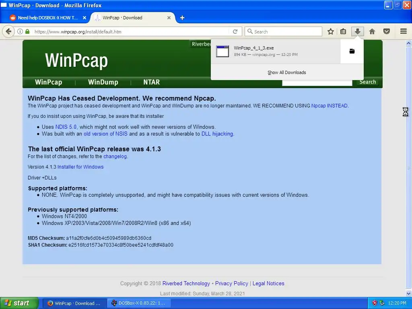Focus the Firefox Search box
The image size is (412, 309).
point(283,31)
